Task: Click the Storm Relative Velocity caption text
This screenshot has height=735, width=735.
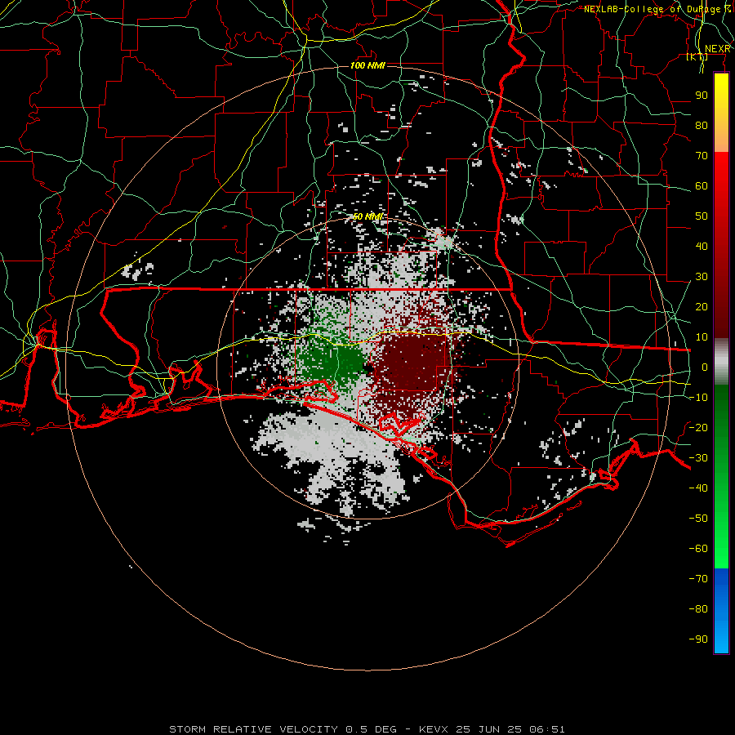Action: pyautogui.click(x=367, y=729)
